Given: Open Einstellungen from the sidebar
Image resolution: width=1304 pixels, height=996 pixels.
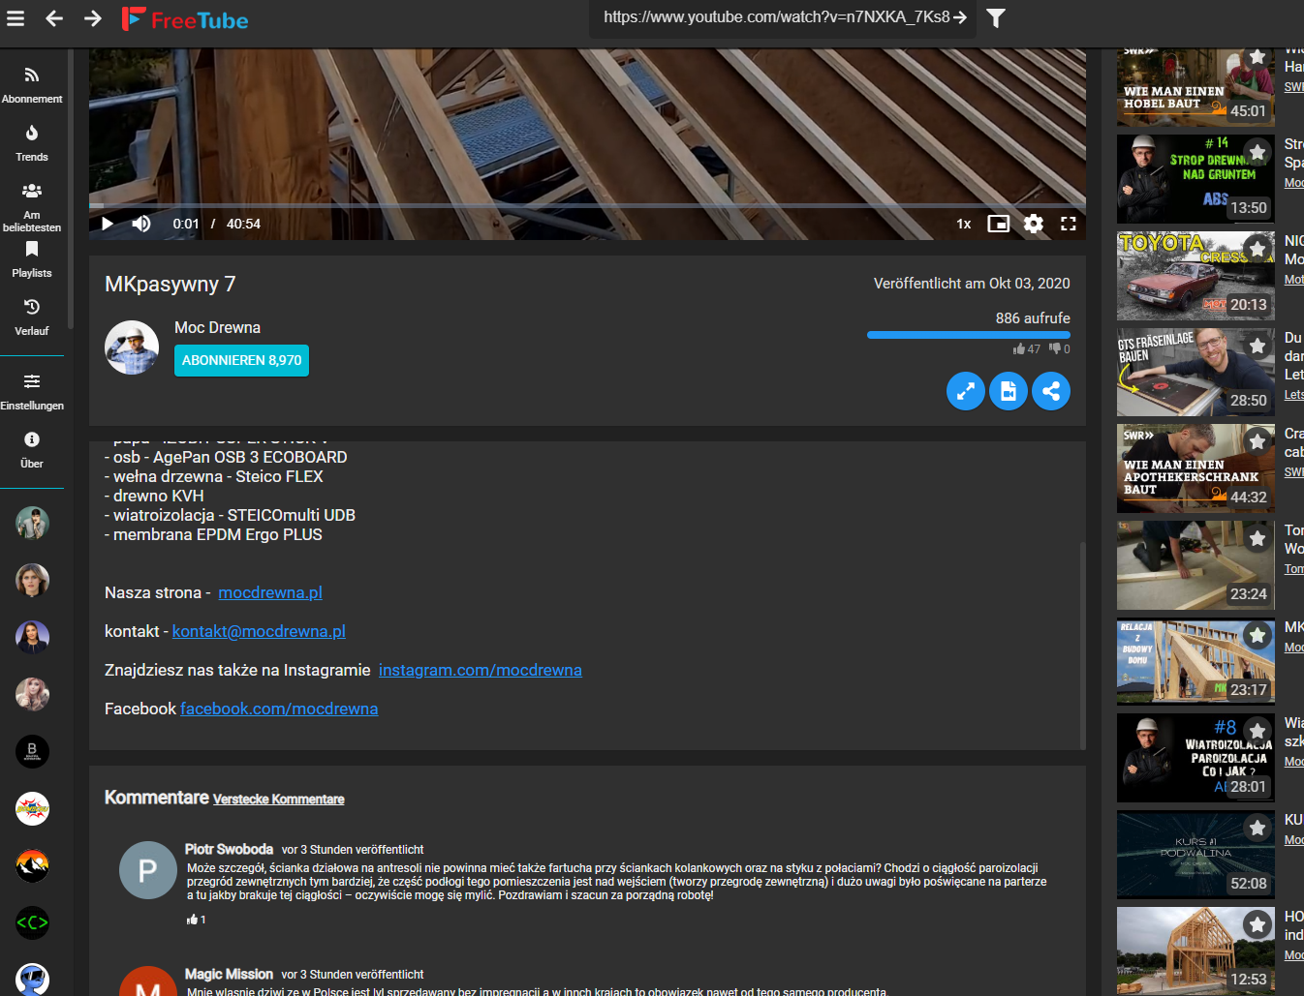Looking at the screenshot, I should (32, 392).
